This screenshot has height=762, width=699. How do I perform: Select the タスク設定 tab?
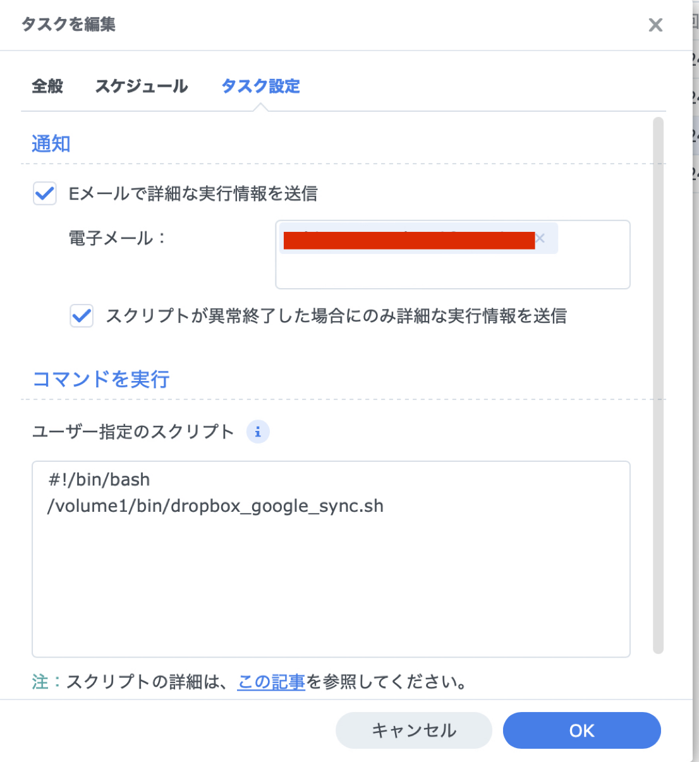click(260, 86)
